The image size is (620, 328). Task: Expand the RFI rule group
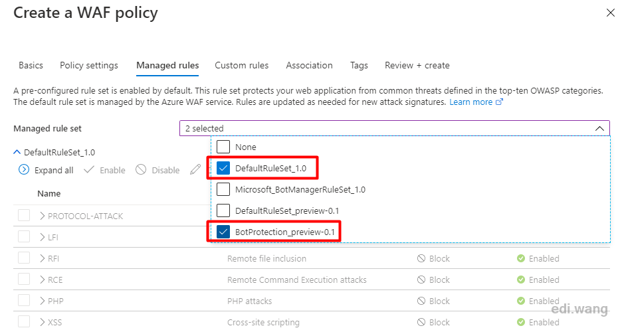(43, 258)
